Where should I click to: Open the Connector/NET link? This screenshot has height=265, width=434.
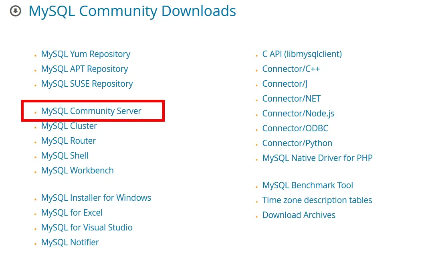tap(291, 99)
